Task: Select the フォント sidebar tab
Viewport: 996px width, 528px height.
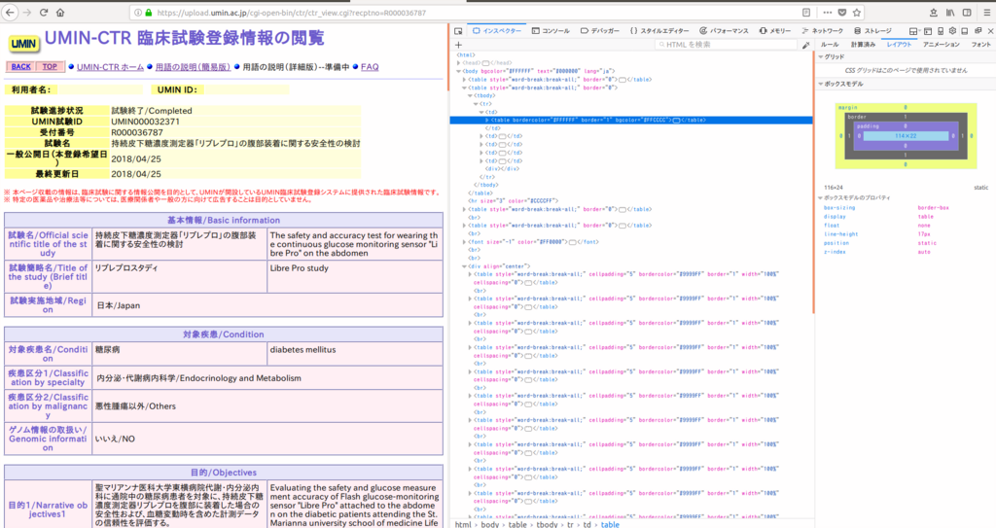Action: click(980, 45)
